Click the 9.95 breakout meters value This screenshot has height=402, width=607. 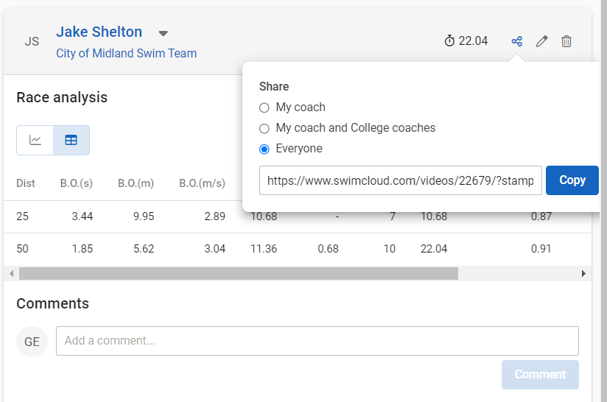[144, 216]
